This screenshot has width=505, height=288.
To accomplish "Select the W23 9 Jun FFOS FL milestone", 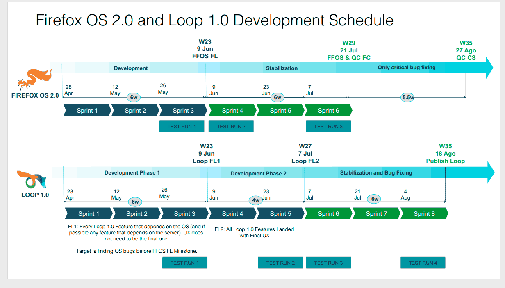I will point(205,49).
